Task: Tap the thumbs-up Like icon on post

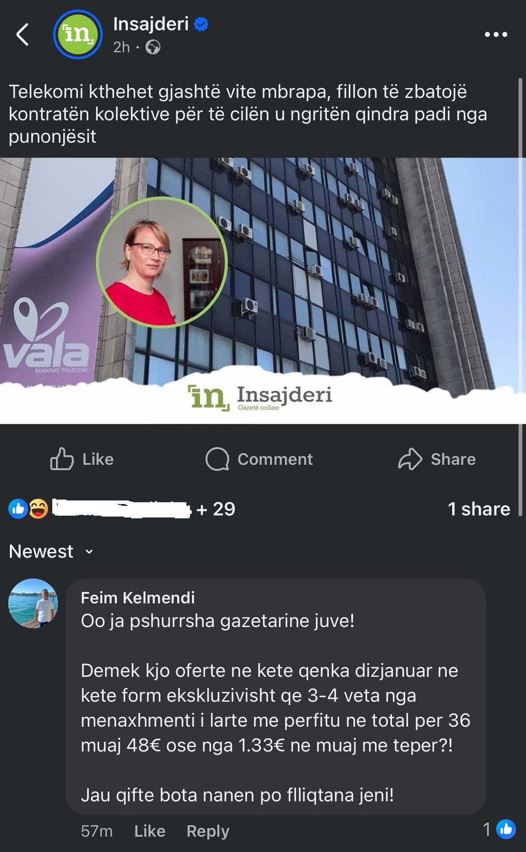Action: pyautogui.click(x=62, y=459)
